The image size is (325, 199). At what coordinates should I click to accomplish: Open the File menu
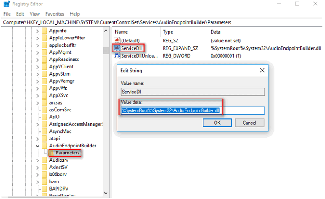tap(7, 14)
